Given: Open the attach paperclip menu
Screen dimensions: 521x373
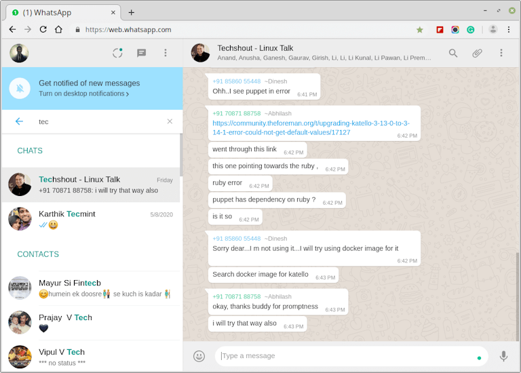Looking at the screenshot, I should (477, 53).
